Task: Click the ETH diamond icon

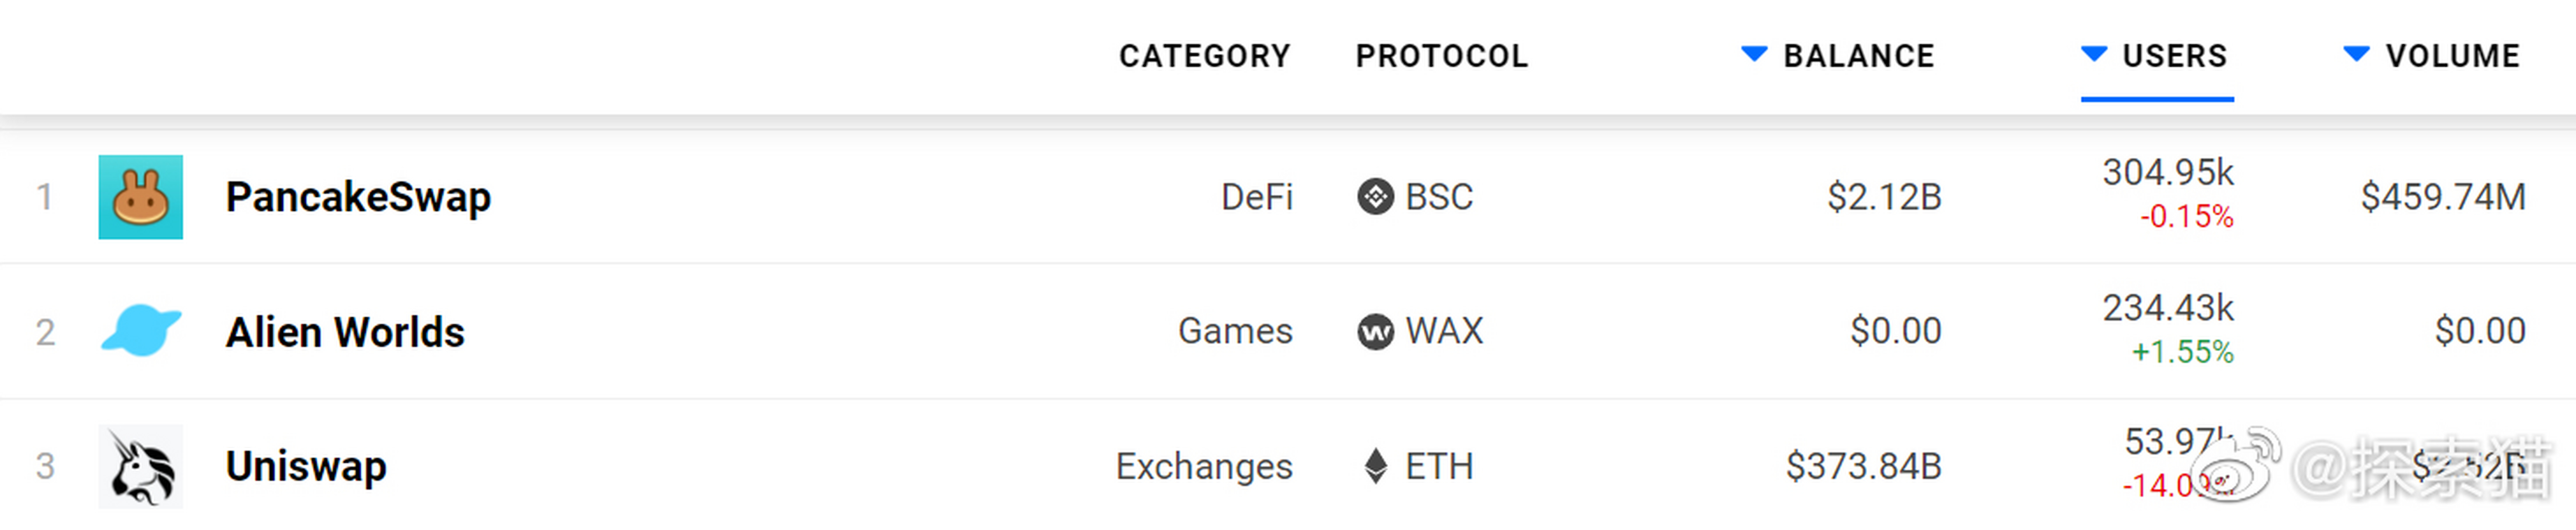Action: pyautogui.click(x=1376, y=466)
